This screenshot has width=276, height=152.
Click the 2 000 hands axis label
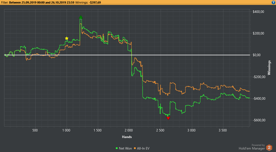129,130
